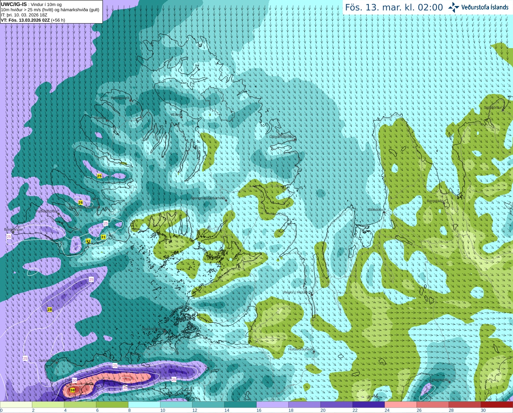The width and height of the screenshot is (513, 413).
Task: Pick the red 28–30 m/s legend swatch
Action: point(465,405)
